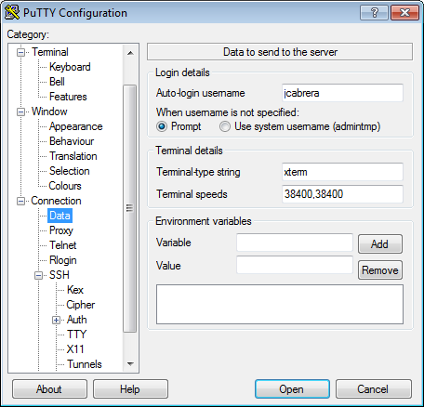Viewport: 424px width, 407px height.
Task: Click the category tree scroll down arrow
Action: coord(130,363)
